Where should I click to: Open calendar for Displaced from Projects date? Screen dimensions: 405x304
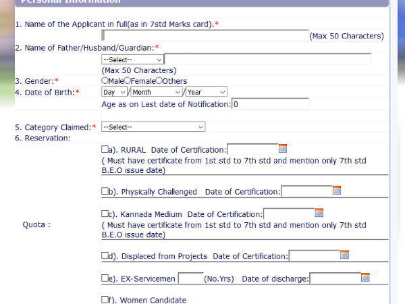point(344,255)
